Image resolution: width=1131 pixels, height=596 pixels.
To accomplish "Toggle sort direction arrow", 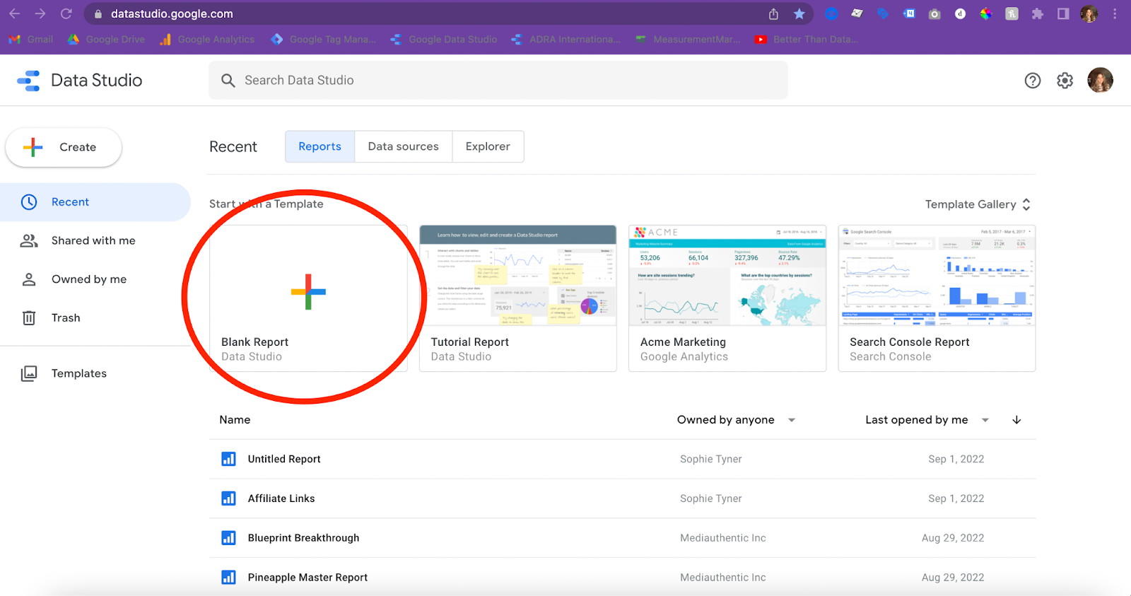I will point(1016,420).
